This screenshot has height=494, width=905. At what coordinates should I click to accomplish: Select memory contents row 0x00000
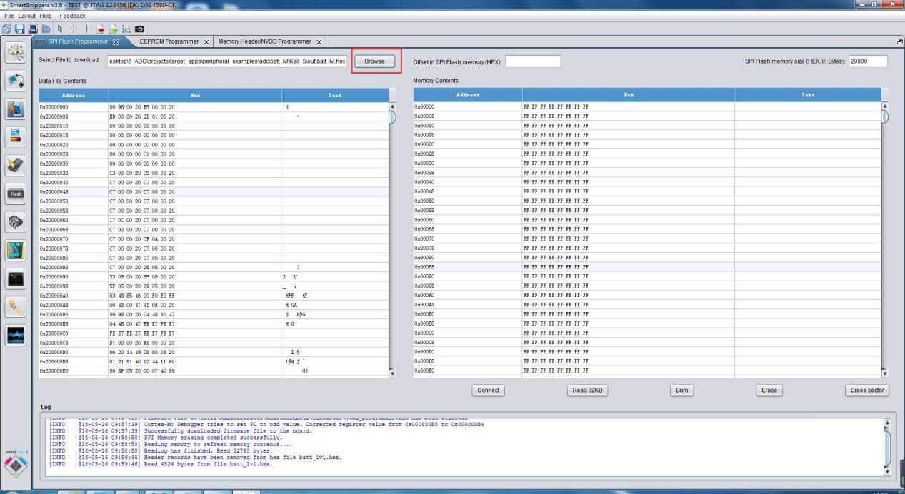pos(647,106)
